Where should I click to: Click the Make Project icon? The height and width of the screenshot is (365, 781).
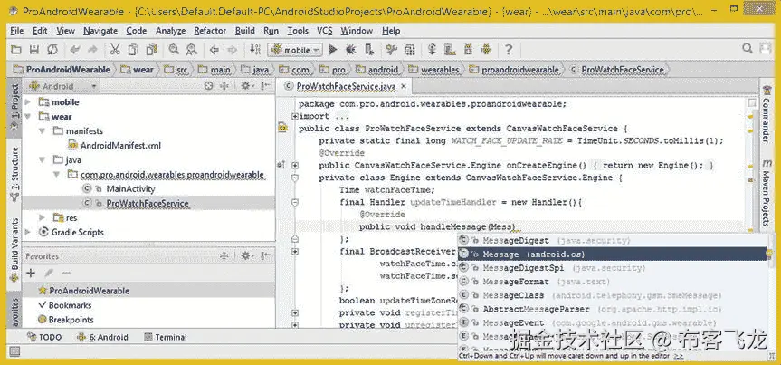click(x=255, y=50)
